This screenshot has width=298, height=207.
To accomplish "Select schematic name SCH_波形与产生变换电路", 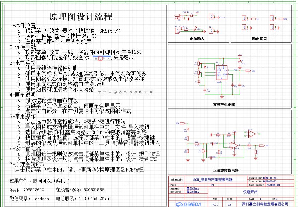I will [213, 180].
